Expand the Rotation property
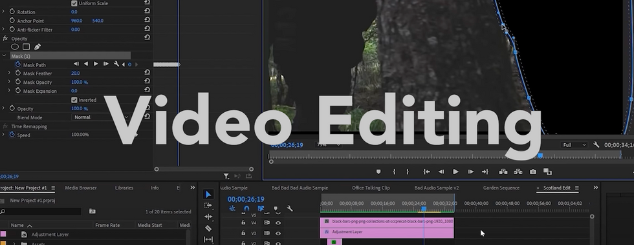This screenshot has width=634, height=245. point(3,12)
